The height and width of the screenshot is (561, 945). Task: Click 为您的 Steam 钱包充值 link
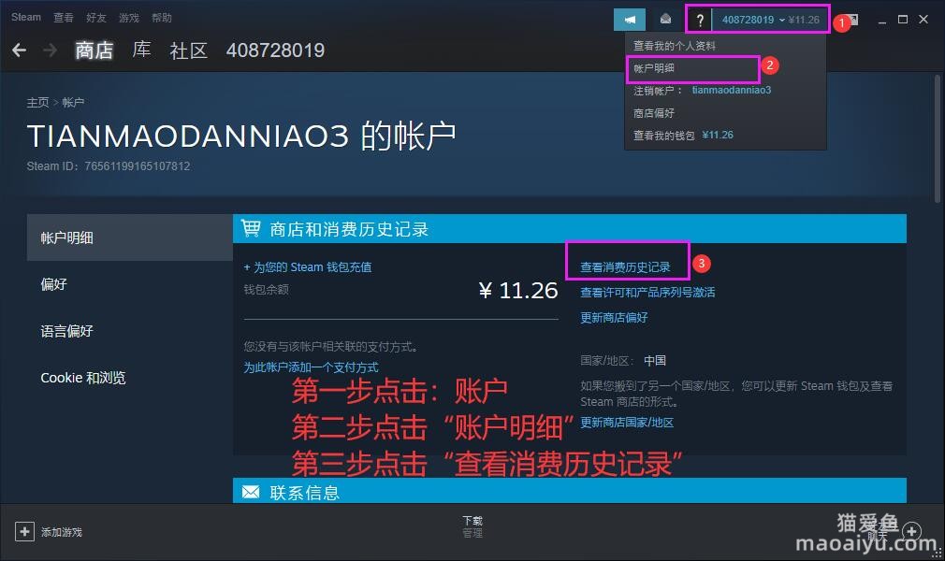(x=308, y=266)
